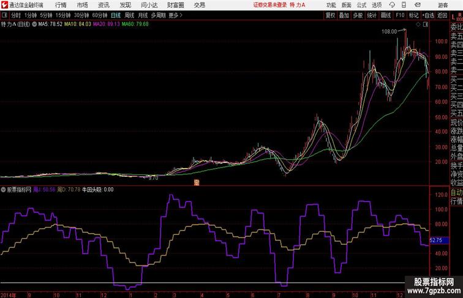Click the 周D: 70.78 indicator value
Screen dimensions: 463x298
69,190
